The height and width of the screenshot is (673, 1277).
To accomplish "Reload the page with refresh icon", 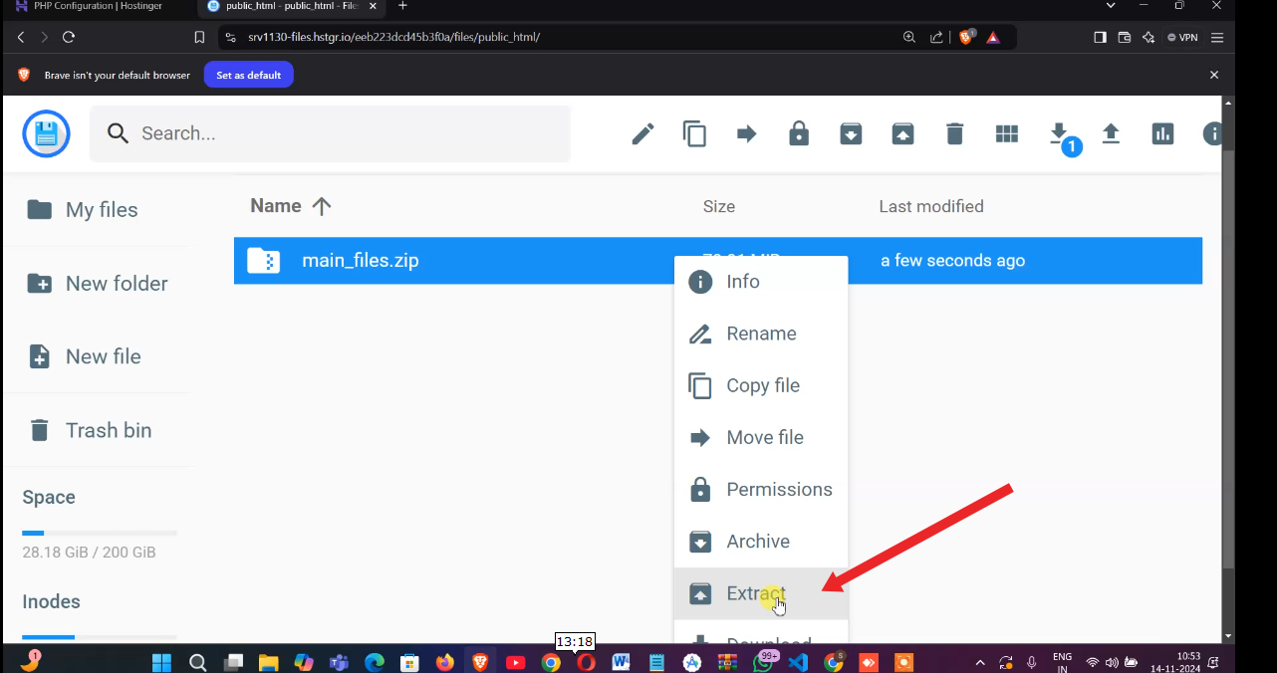I will point(69,37).
